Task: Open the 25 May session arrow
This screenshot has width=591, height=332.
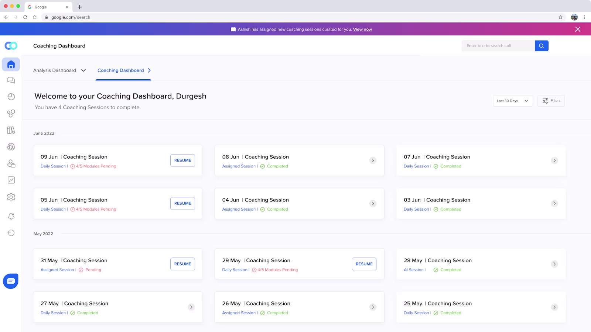Action: pyautogui.click(x=554, y=307)
